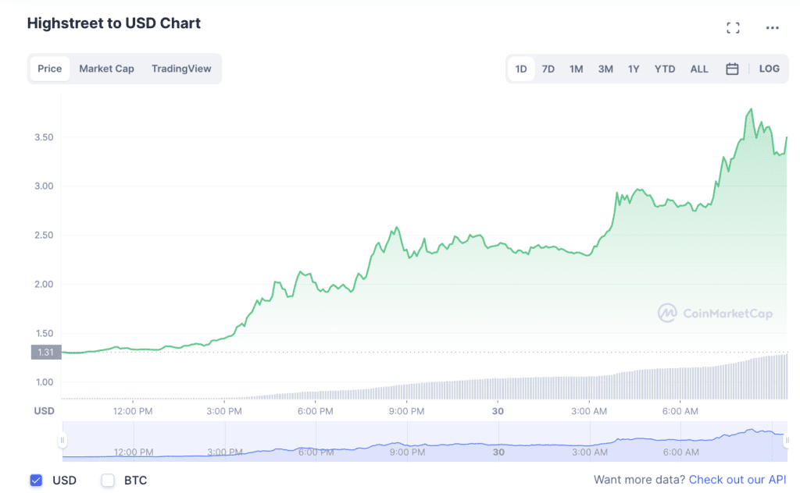The height and width of the screenshot is (493, 800).
Task: Grab the right handle of range navigator
Action: tap(787, 441)
